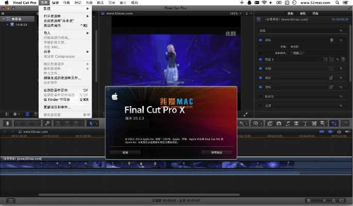Open the 编辑 menu in menu bar
This screenshot has width=353, height=206.
[55, 3]
